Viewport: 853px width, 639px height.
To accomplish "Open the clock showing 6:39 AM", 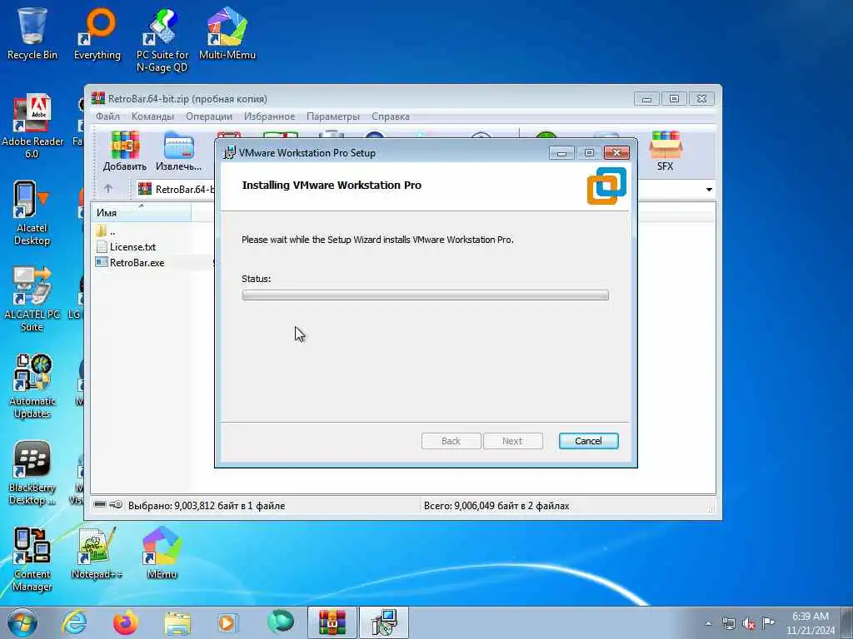I will [x=810, y=622].
